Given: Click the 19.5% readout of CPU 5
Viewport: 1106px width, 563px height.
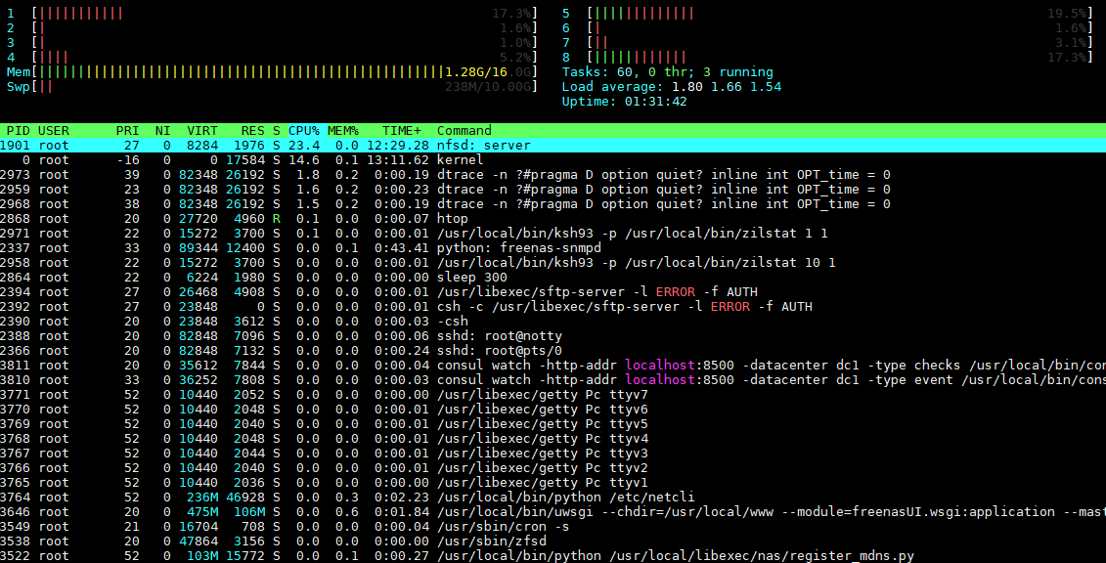Looking at the screenshot, I should tap(1067, 14).
